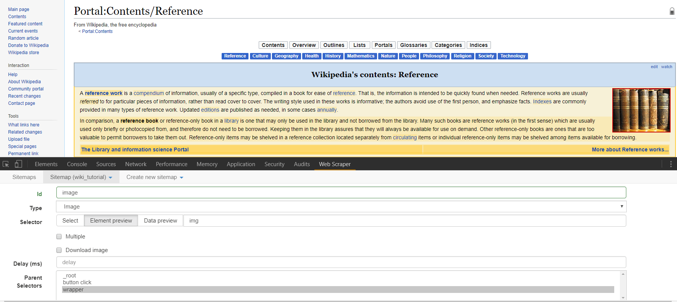The height and width of the screenshot is (302, 677).
Task: Select wrapper in Parent Selectors list
Action: coord(338,290)
